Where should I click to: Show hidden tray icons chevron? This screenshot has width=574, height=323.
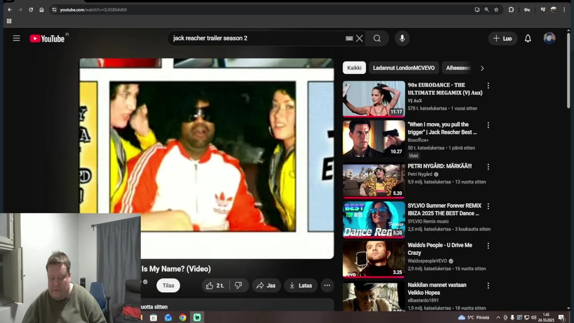498,318
